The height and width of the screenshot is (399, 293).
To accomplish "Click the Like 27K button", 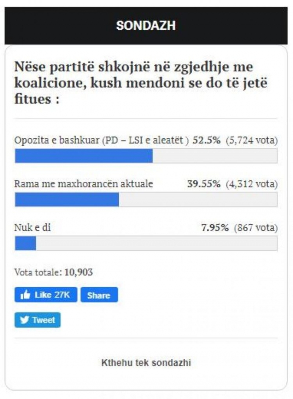I will click(x=46, y=295).
